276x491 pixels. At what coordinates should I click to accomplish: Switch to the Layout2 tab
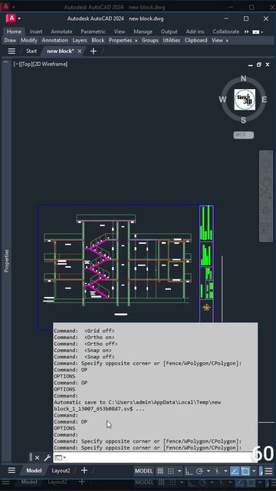(x=61, y=470)
